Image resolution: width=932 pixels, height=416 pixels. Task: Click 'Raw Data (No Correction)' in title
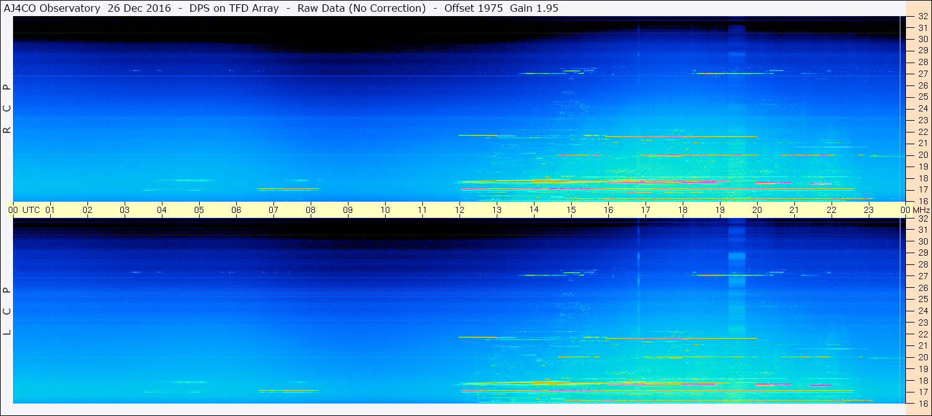(362, 8)
